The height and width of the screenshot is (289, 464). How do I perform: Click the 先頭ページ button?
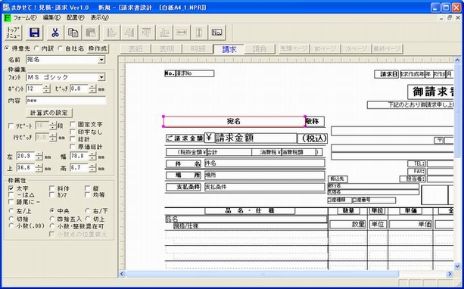tap(294, 49)
